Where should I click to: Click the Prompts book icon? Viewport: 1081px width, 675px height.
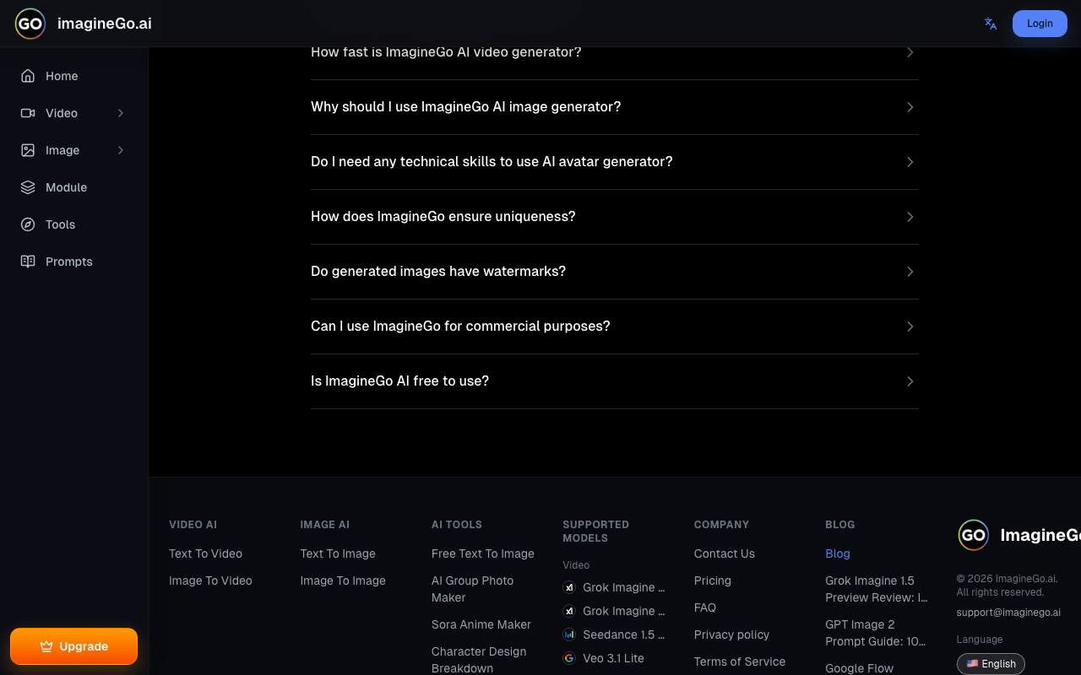(28, 262)
